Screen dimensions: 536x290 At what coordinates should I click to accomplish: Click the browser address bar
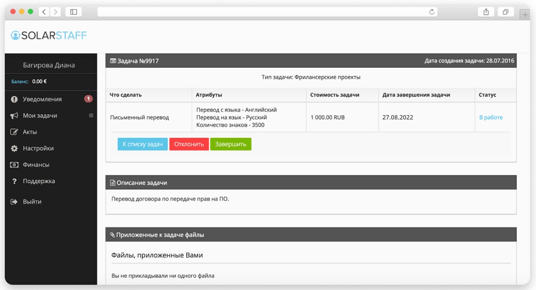click(264, 12)
